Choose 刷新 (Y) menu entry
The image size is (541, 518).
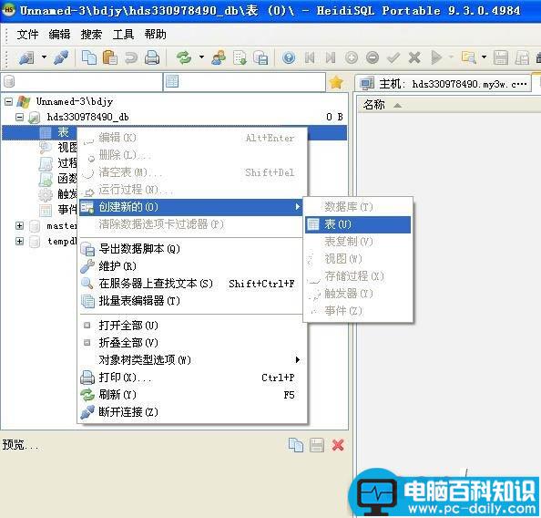click(x=190, y=395)
